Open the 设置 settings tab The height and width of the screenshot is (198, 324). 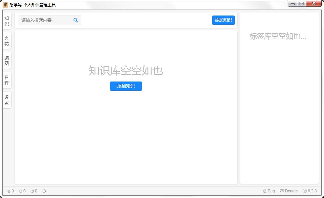coord(7,100)
